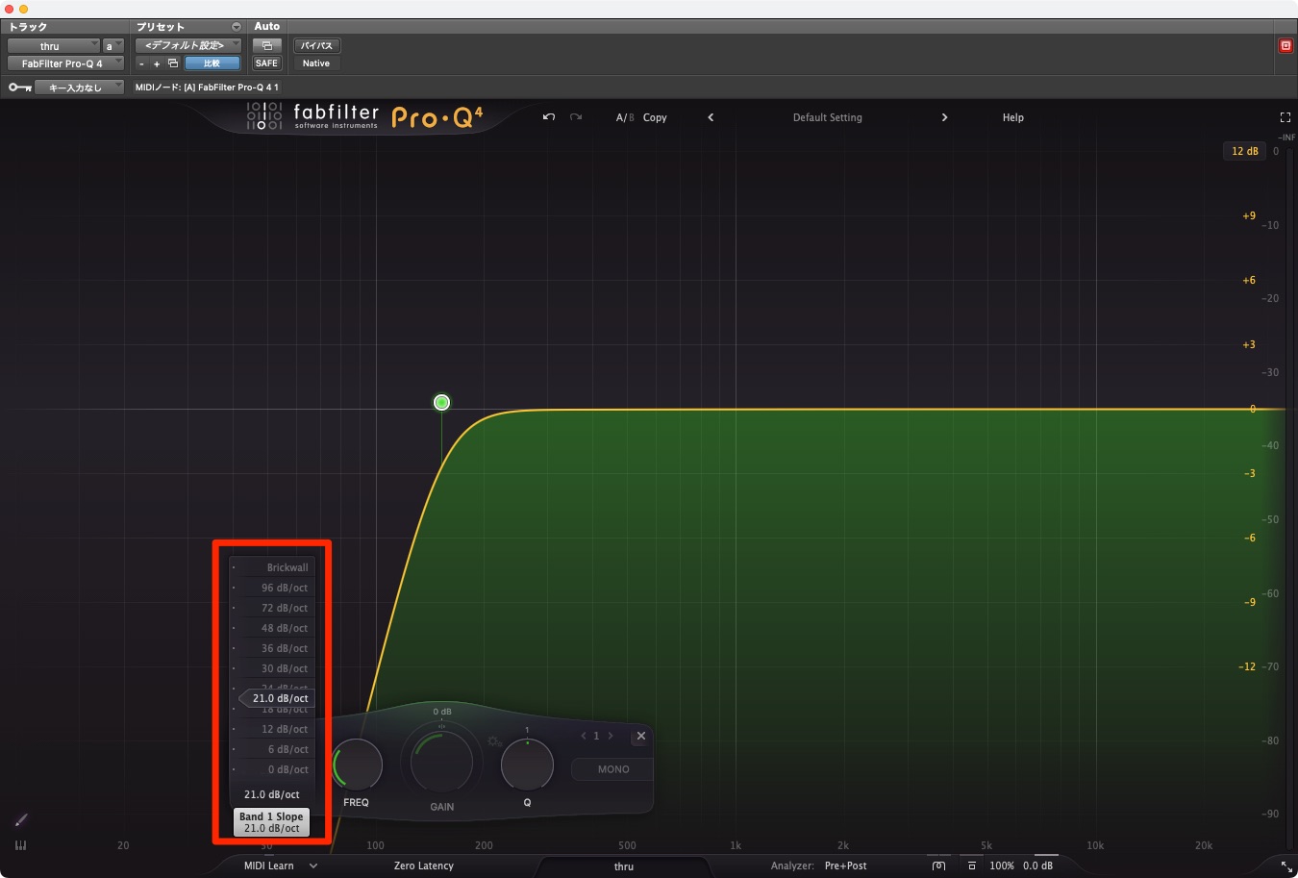
Task: Open the 12 dB display range dropdown
Action: point(1245,151)
